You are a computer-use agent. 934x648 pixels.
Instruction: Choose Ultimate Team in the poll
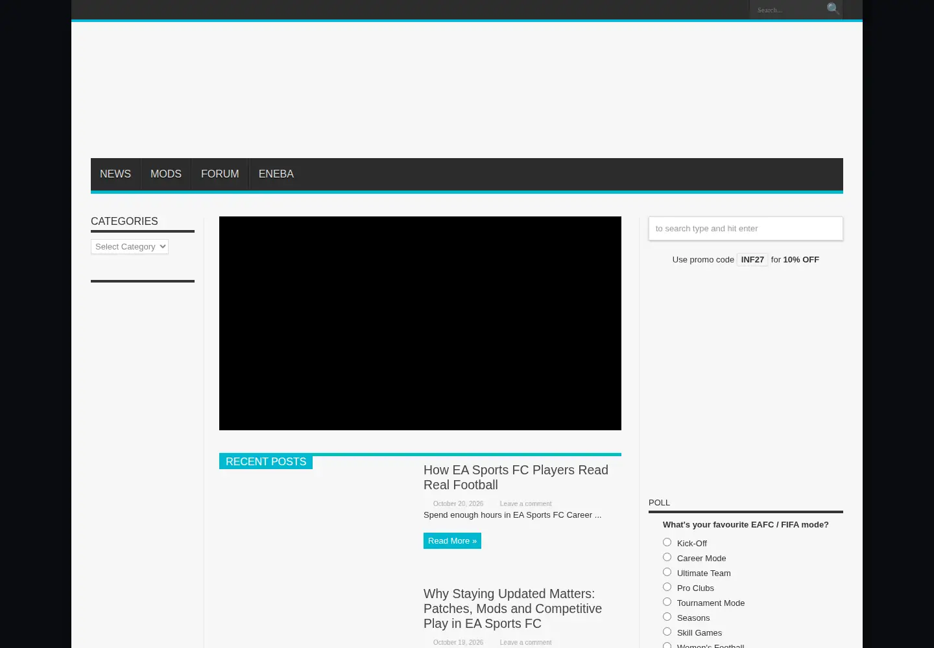tap(667, 572)
